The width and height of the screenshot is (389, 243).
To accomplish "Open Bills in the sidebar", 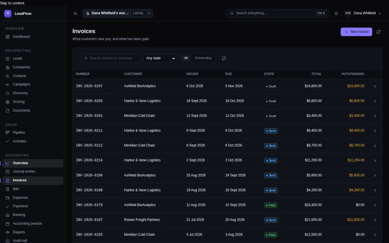I will click(33, 189).
